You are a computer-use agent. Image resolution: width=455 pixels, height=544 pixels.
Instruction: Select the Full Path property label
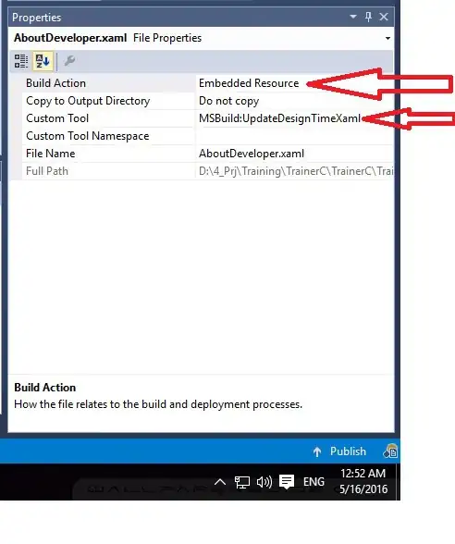point(47,171)
